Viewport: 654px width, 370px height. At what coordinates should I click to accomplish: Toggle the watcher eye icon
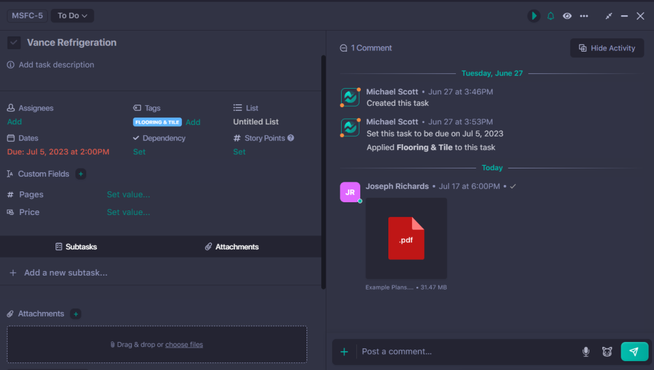567,16
